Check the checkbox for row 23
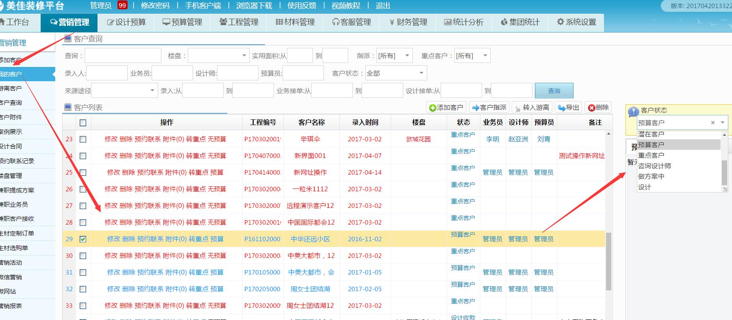This screenshot has width=732, height=320. (83, 139)
